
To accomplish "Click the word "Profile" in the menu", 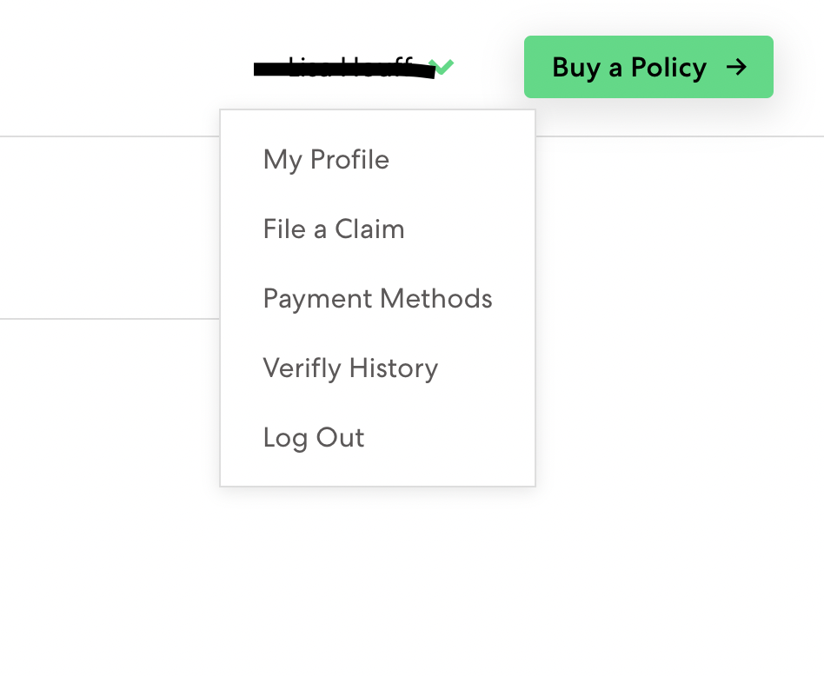I will (349, 160).
